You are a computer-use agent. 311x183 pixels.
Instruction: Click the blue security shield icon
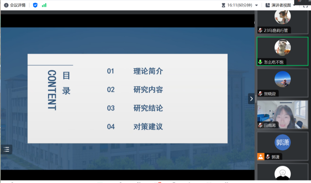[35, 5]
